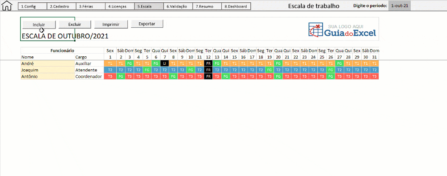Select André's green FG cell on day 3
Image resolution: width=447 pixels, height=176 pixels.
click(x=130, y=63)
